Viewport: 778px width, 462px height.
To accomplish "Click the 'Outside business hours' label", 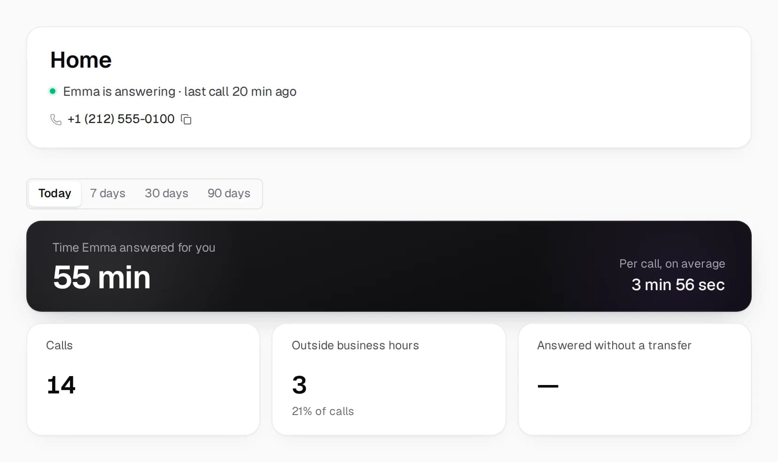I will click(x=355, y=346).
